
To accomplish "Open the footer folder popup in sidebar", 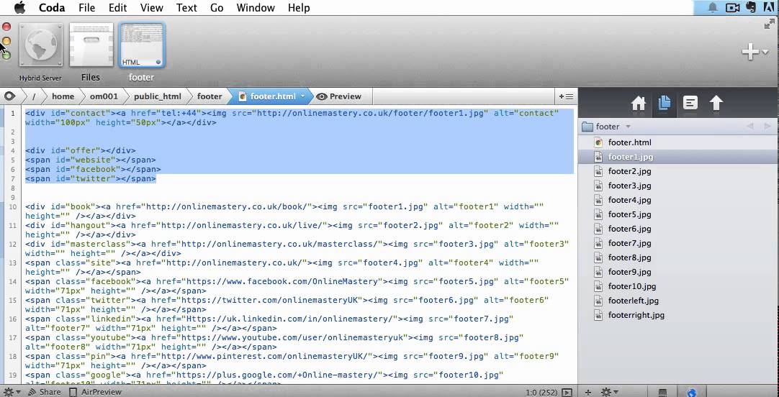I will [606, 127].
